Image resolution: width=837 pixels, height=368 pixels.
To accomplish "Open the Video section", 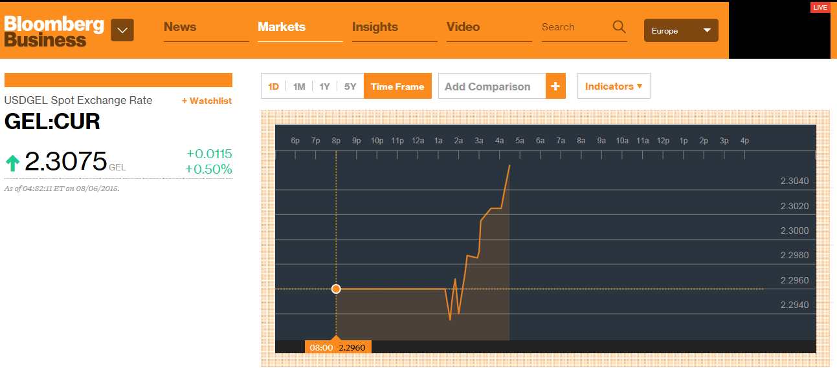I will coord(463,27).
